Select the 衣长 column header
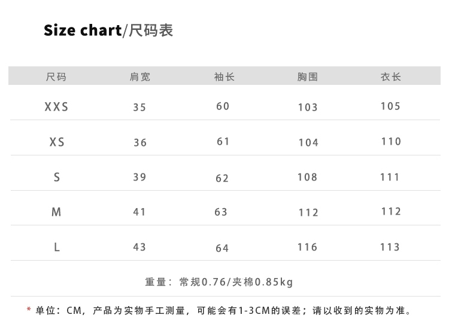 [391, 77]
